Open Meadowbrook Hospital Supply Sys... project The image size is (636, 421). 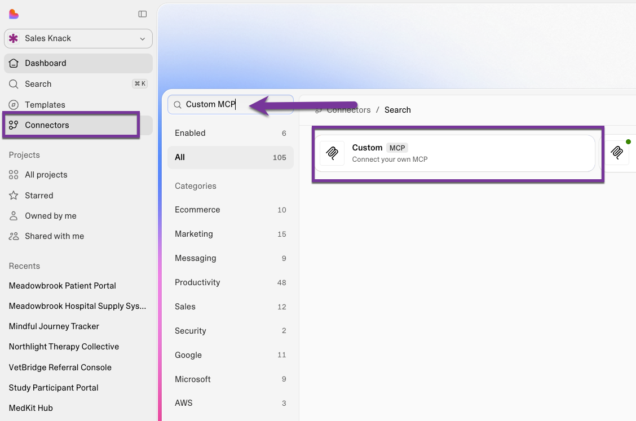click(77, 306)
